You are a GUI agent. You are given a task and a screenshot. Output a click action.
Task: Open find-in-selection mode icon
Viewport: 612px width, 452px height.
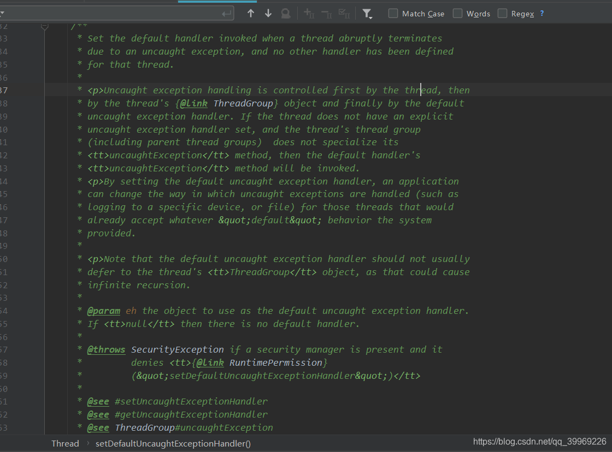tap(285, 14)
